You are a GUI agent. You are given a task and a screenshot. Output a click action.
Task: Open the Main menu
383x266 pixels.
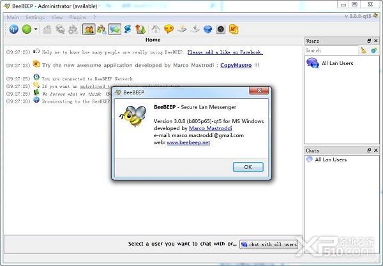click(13, 17)
